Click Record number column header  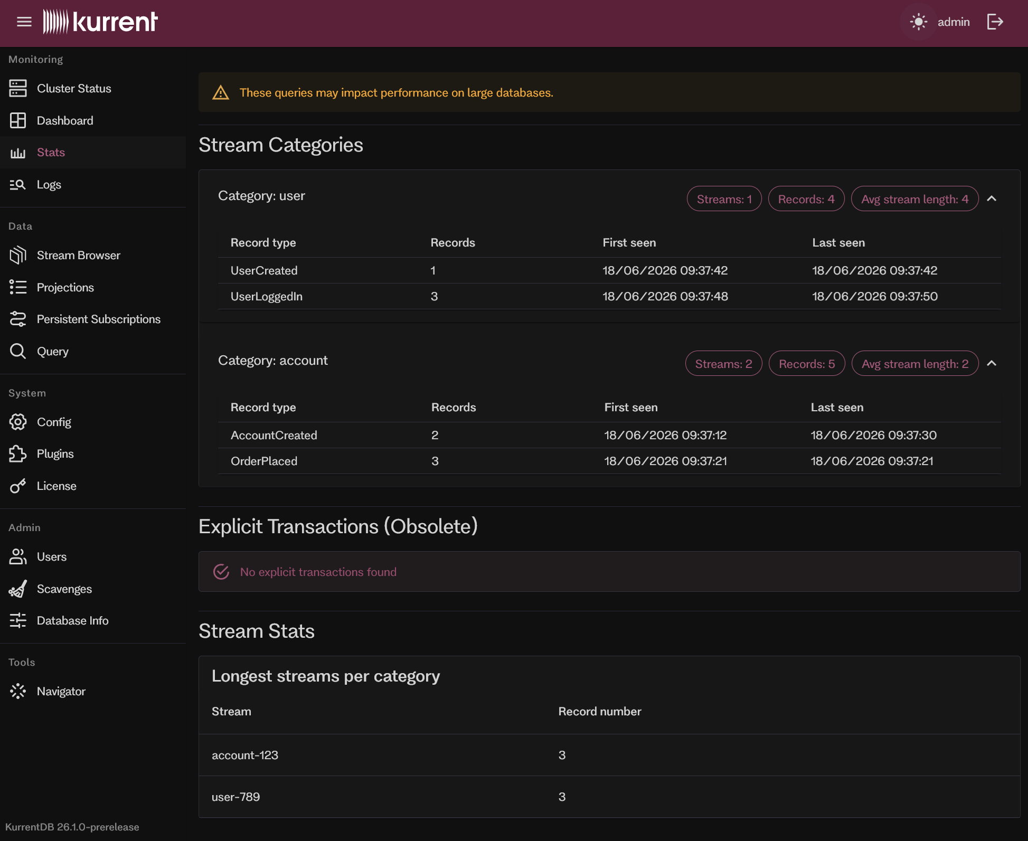(x=600, y=711)
